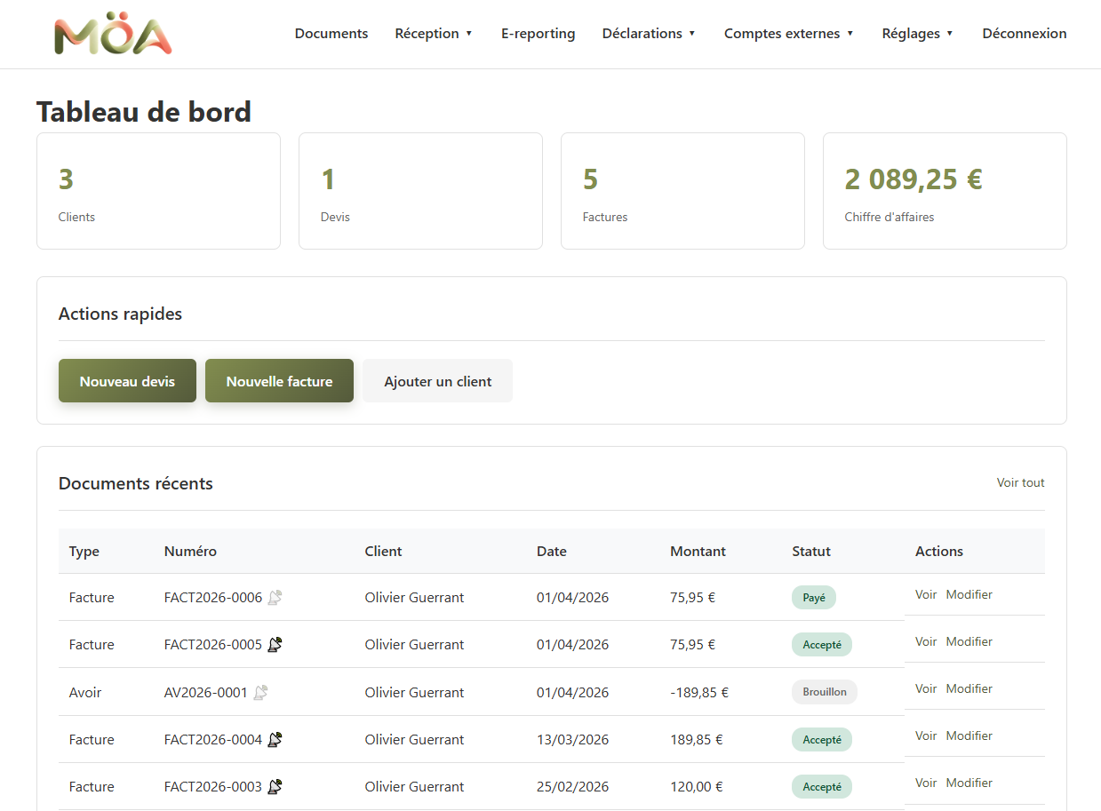Select Déconnexion to log out

pos(1025,34)
